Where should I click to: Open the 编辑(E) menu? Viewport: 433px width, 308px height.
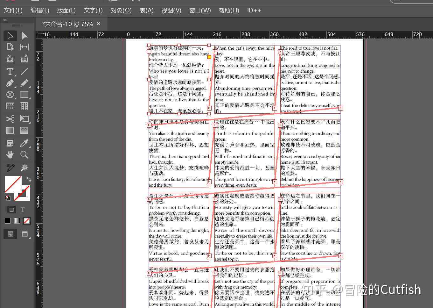click(40, 11)
